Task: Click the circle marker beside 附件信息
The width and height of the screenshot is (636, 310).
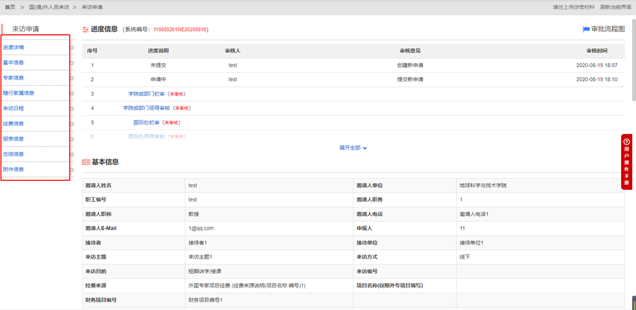Action: (72, 169)
